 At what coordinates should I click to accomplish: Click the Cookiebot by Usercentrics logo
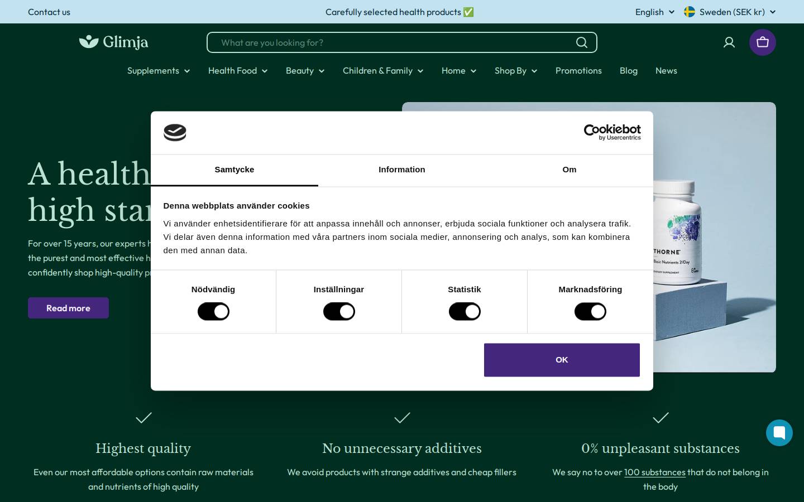tap(612, 132)
